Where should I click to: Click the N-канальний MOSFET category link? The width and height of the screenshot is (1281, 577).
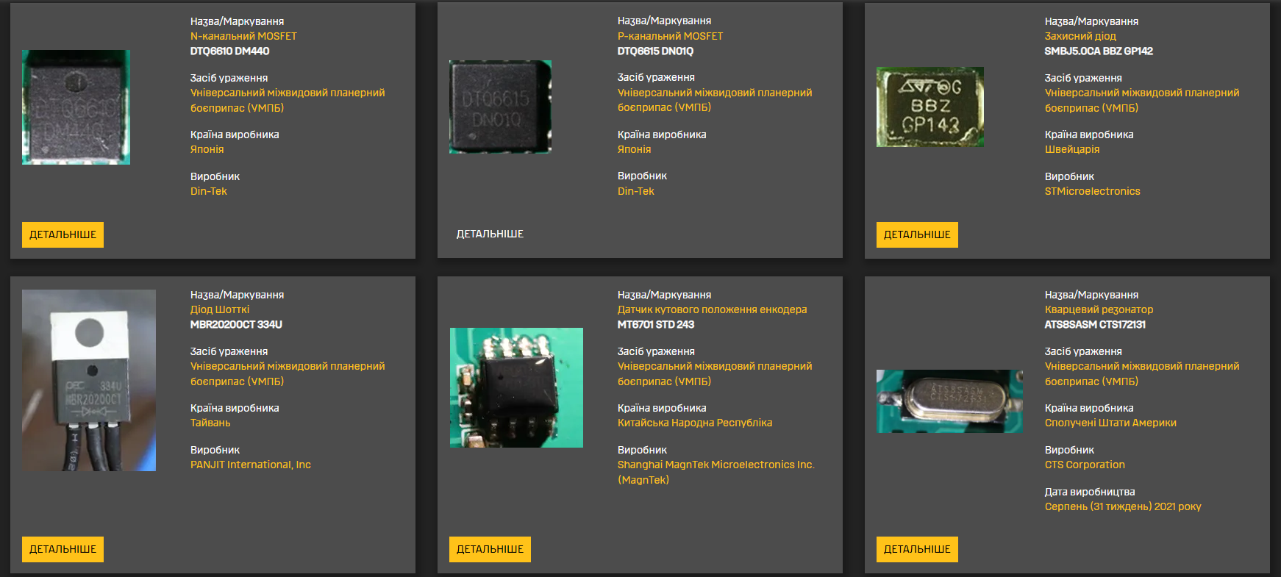click(243, 36)
